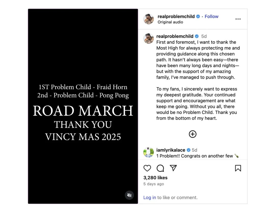Share the post with the paper plane icon

tap(173, 168)
